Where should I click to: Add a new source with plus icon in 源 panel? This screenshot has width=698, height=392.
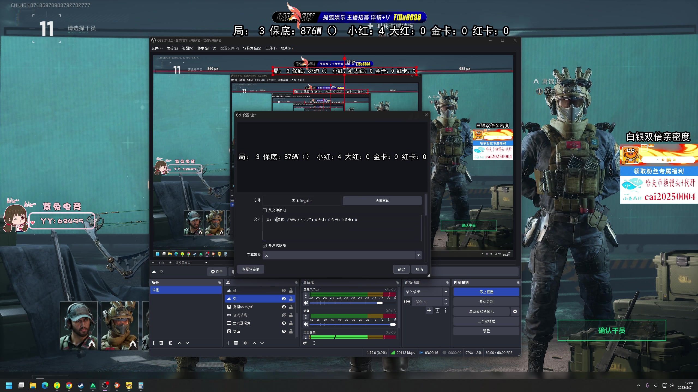pos(228,343)
